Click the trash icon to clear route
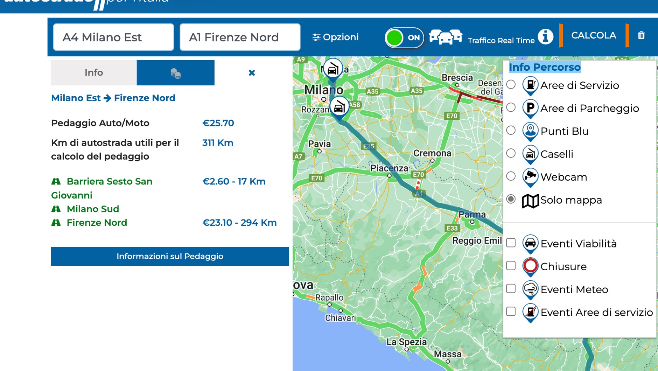This screenshot has height=371, width=658. click(x=641, y=35)
